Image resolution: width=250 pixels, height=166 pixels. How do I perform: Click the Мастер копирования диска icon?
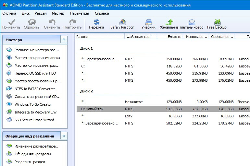click(9, 57)
